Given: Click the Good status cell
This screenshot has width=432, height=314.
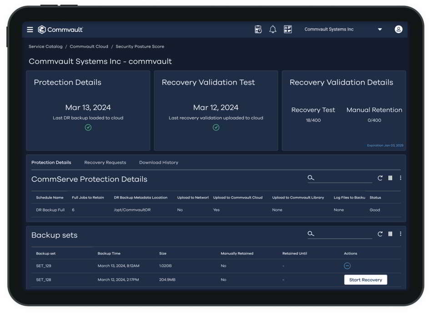Looking at the screenshot, I should click(375, 210).
